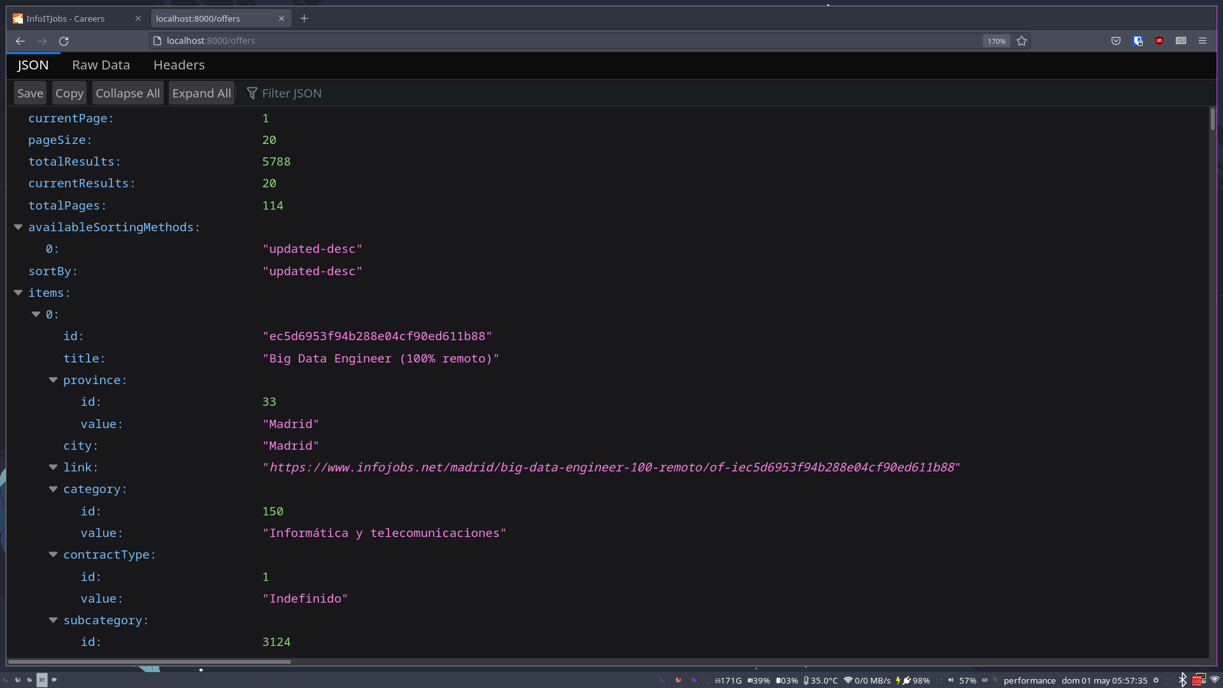Click the browser back arrow
The image size is (1223, 688).
coord(20,41)
